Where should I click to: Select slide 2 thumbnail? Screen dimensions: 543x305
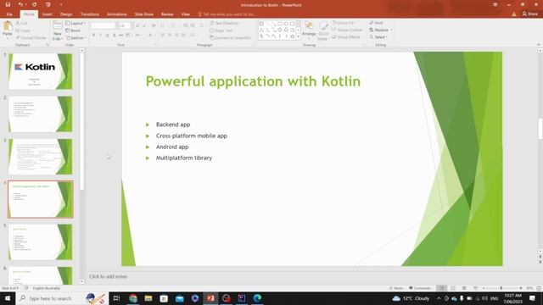41,114
